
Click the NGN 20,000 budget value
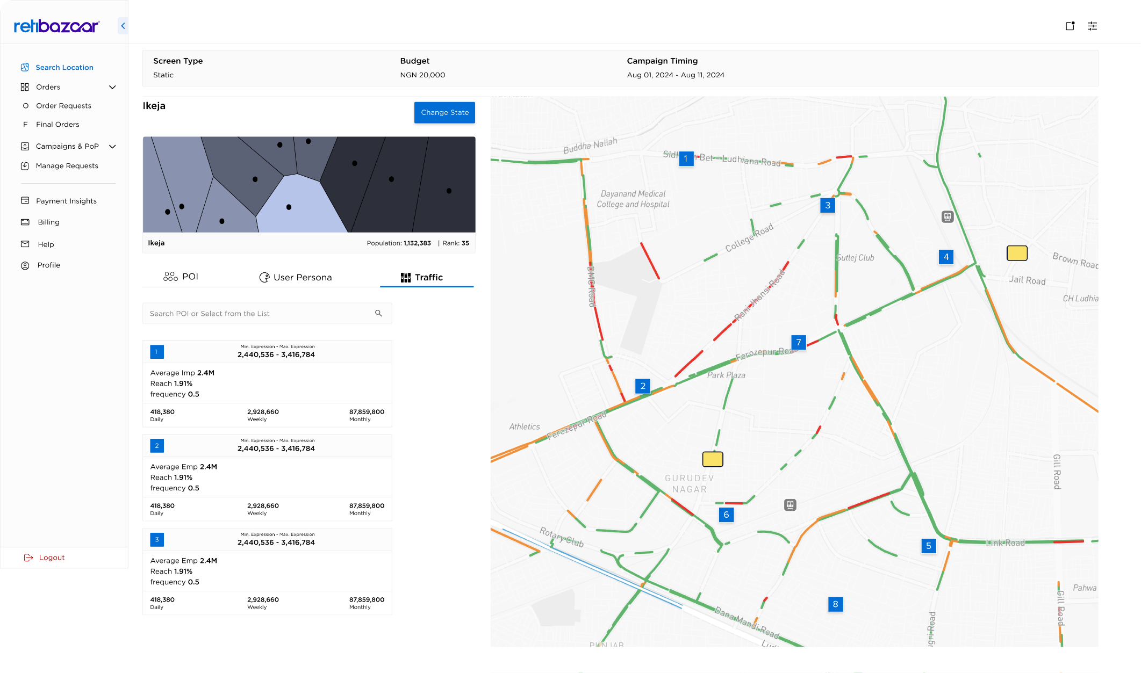[422, 75]
